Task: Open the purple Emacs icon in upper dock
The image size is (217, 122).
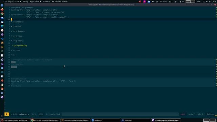Action: pyautogui.click(x=2, y=35)
